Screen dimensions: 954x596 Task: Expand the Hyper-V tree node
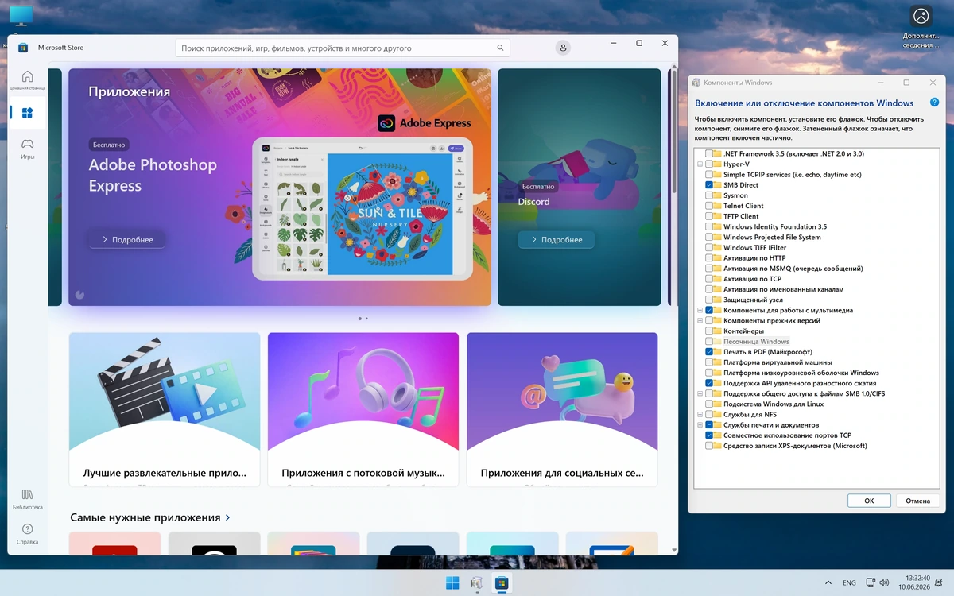pos(700,164)
